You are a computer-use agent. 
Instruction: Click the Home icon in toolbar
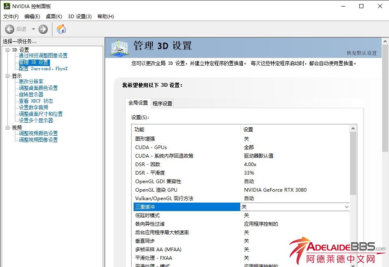tap(61, 29)
